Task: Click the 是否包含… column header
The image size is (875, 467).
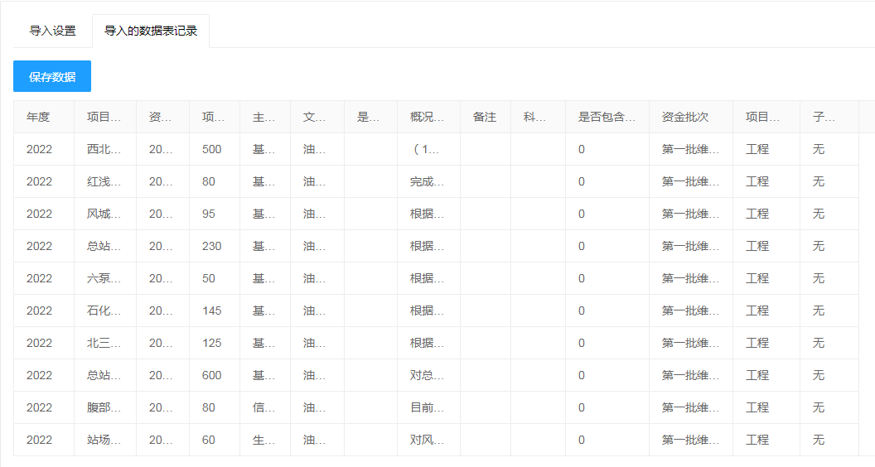Action: point(607,118)
